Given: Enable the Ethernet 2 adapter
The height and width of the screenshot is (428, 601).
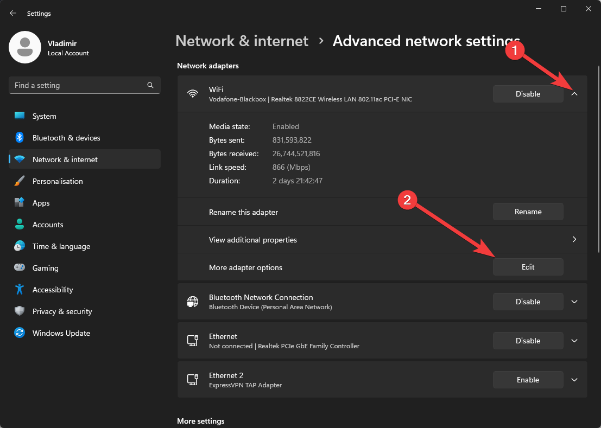Looking at the screenshot, I should click(x=528, y=380).
